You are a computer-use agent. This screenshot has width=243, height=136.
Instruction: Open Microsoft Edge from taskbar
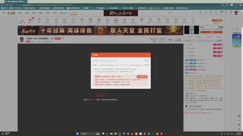pos(124,134)
